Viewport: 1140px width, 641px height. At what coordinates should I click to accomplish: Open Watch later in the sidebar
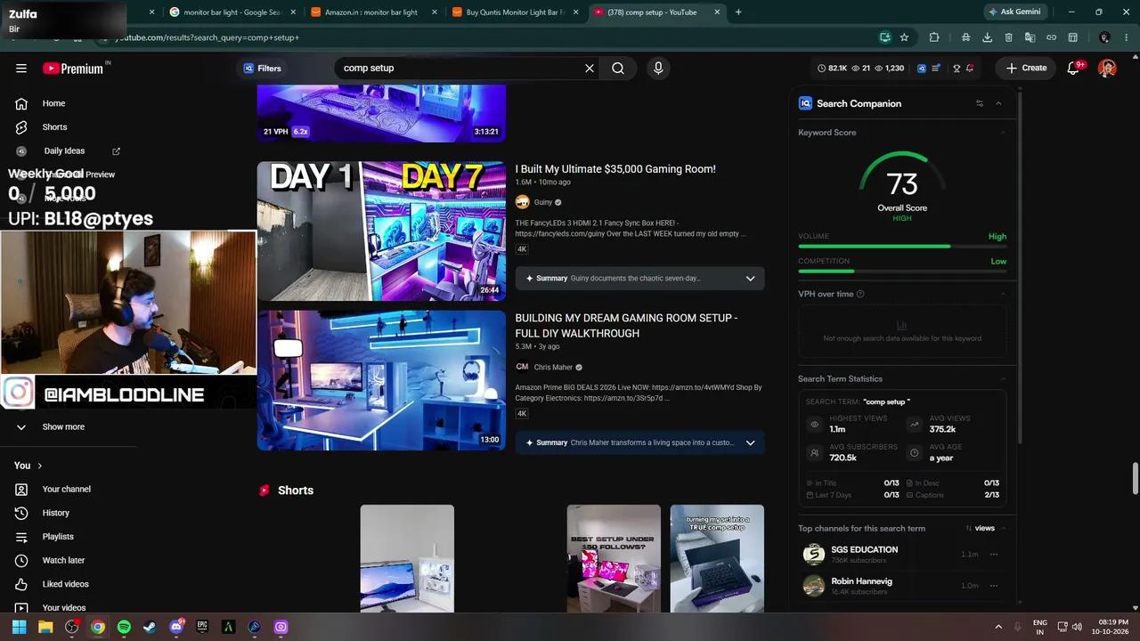click(63, 560)
